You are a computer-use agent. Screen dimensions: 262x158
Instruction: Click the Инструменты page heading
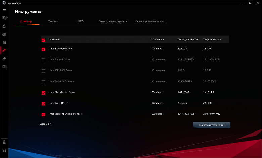tap(29, 11)
